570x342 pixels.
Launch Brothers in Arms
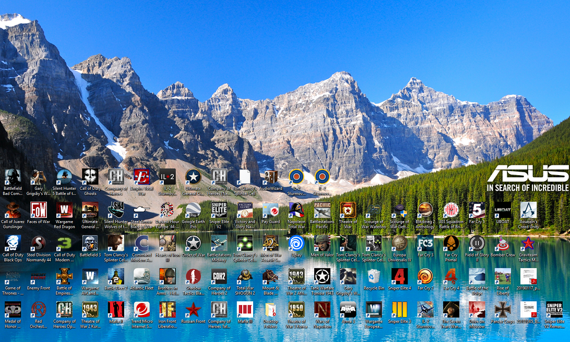167,277
